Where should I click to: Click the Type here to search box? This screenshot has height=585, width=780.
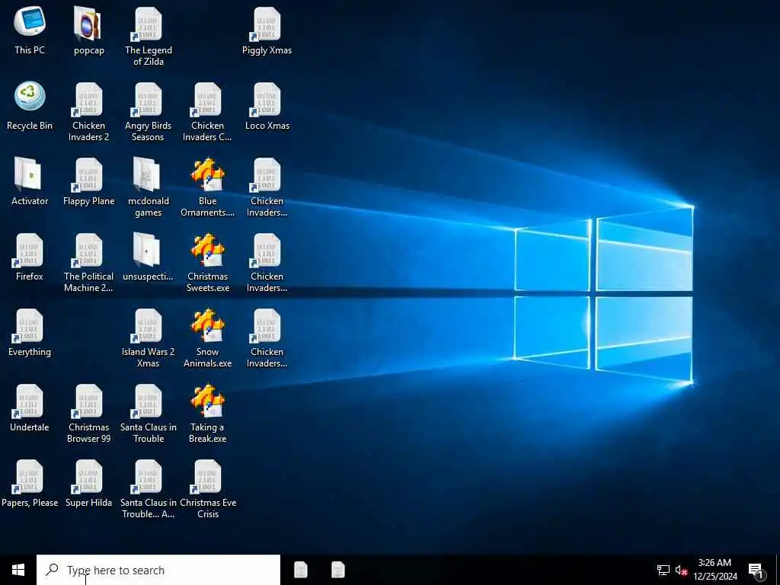point(158,570)
